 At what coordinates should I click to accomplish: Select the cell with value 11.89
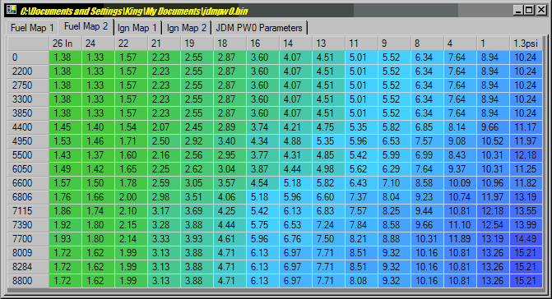click(x=460, y=239)
